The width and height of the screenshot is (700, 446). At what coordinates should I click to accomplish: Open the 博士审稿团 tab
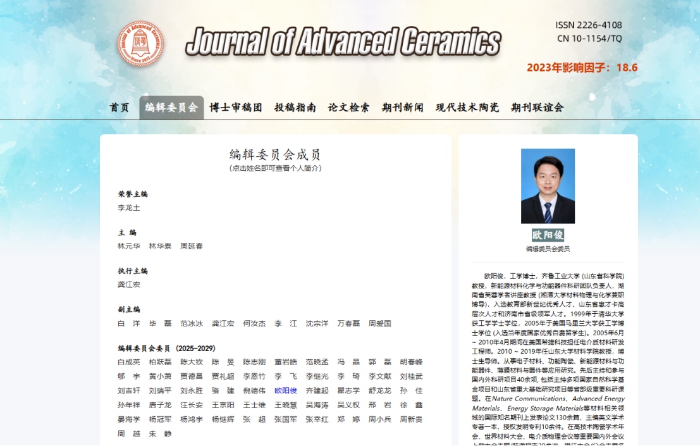click(x=236, y=108)
